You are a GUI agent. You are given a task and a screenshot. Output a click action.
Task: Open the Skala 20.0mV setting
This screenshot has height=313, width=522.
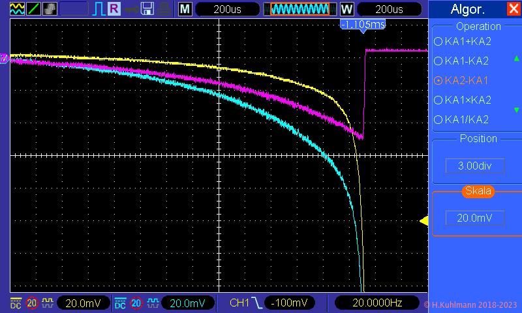pyautogui.click(x=474, y=218)
